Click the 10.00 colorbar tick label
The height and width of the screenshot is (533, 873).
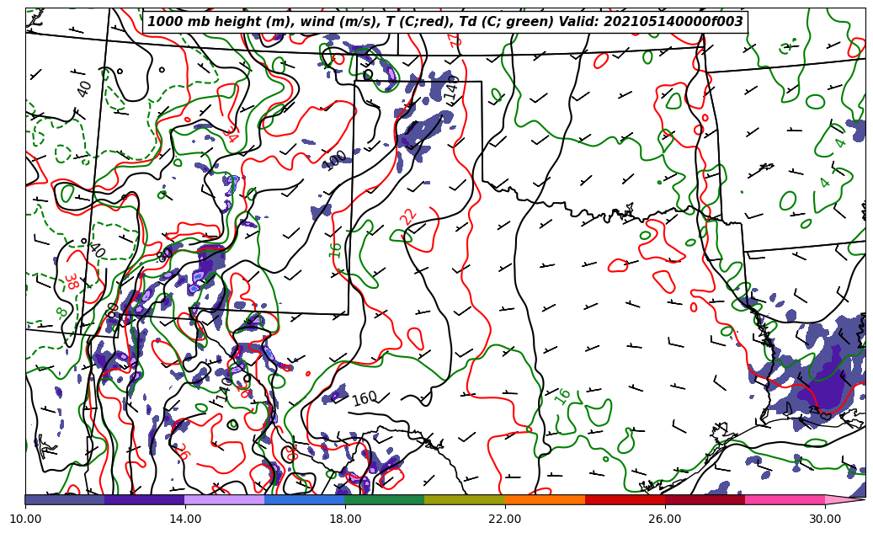(x=25, y=520)
